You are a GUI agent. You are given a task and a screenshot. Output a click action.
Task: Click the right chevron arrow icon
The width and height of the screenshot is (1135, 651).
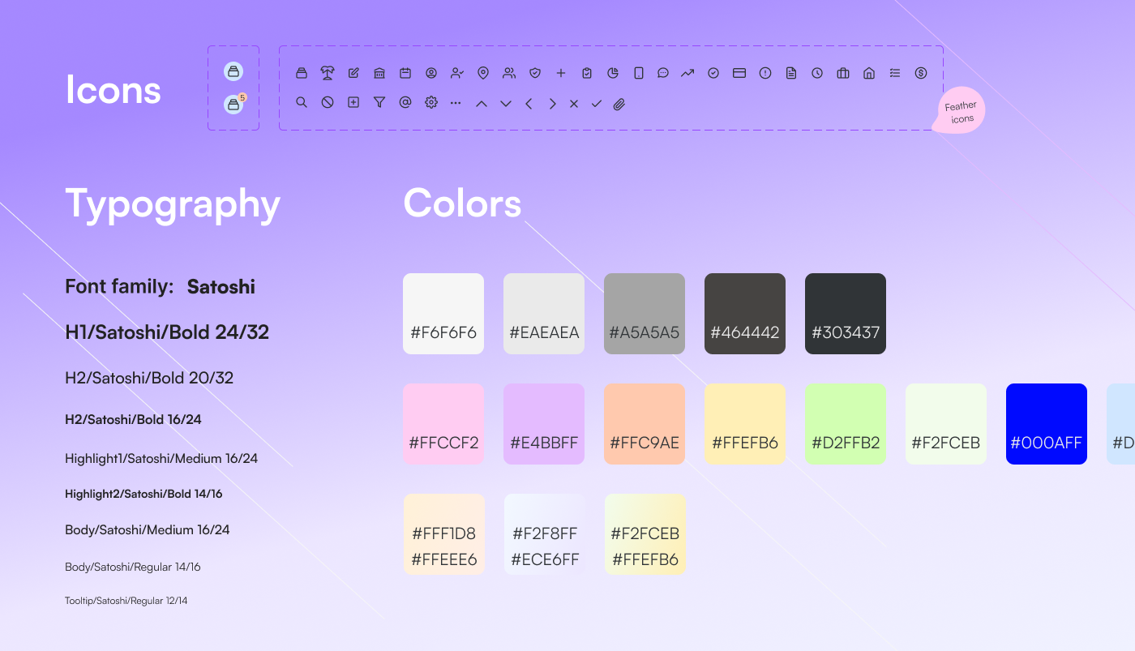tap(553, 104)
